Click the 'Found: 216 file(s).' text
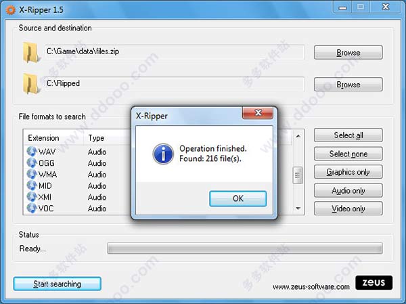 (210, 158)
